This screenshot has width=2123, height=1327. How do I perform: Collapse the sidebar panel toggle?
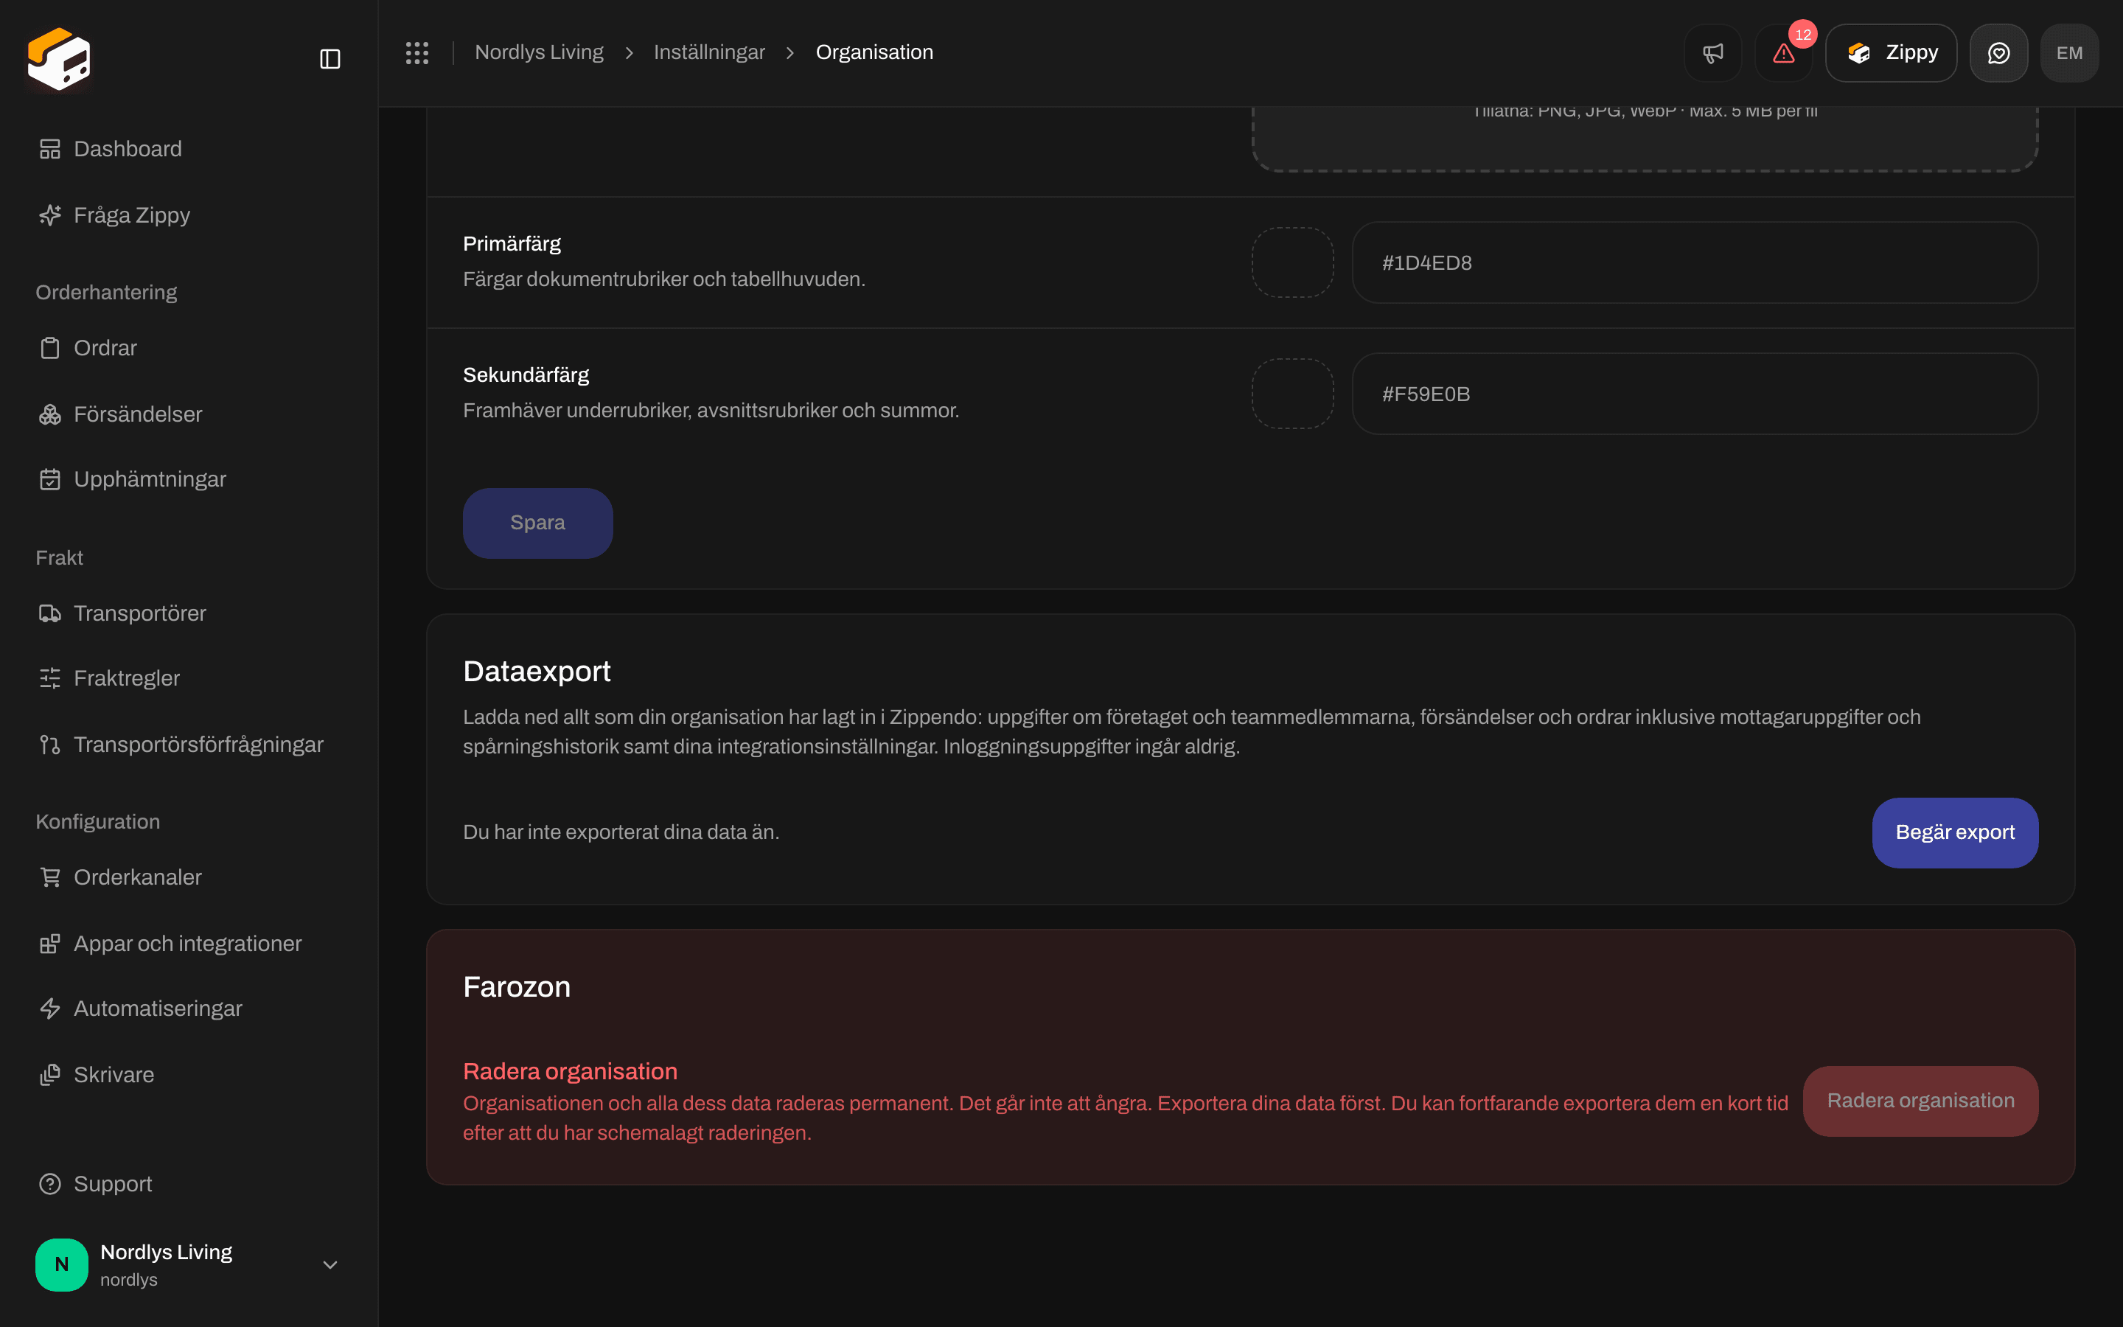(330, 59)
